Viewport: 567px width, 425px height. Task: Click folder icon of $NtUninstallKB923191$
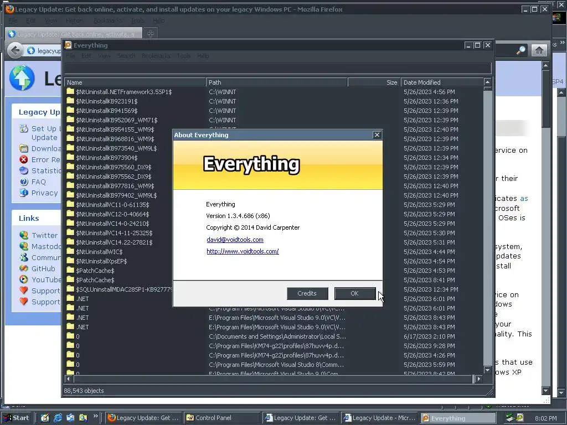click(70, 101)
